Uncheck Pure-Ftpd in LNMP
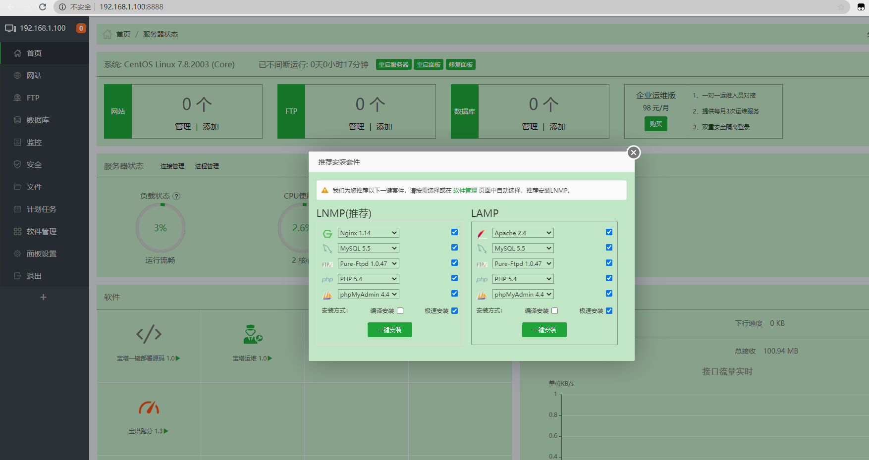 454,263
